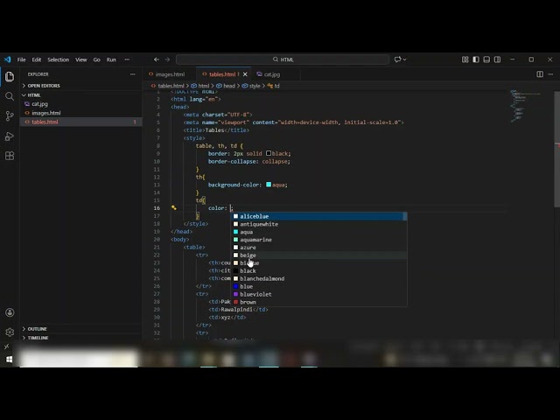This screenshot has width=560, height=420.
Task: Go back using the left arrow
Action: [x=157, y=59]
